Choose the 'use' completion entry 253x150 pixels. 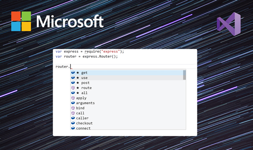coord(127,78)
